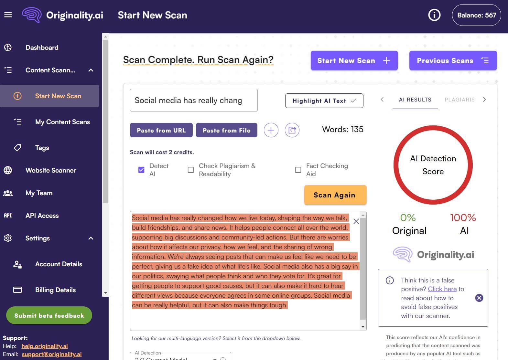Switch to the Plagiarism tab
The image size is (508, 360).
coord(459,100)
